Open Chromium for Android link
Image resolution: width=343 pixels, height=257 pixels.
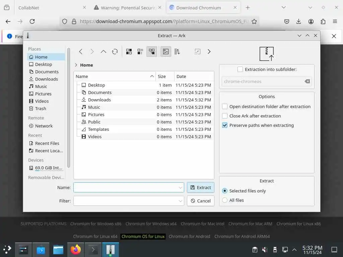click(190, 237)
